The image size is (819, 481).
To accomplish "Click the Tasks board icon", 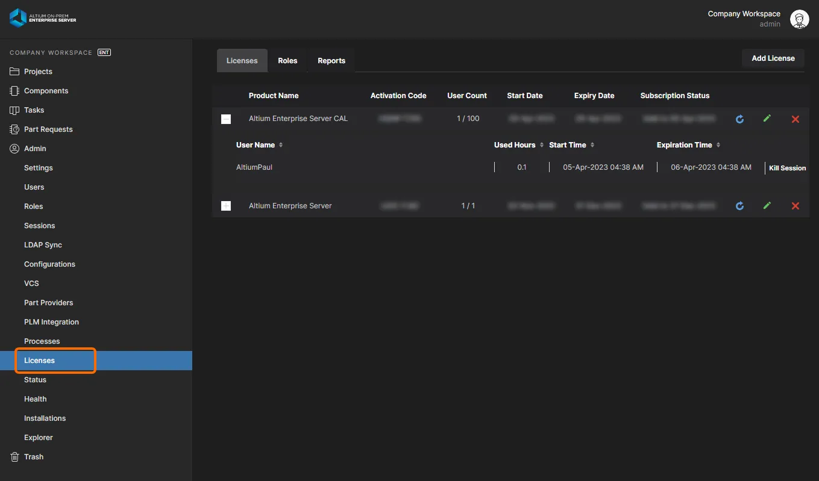I will coord(14,110).
